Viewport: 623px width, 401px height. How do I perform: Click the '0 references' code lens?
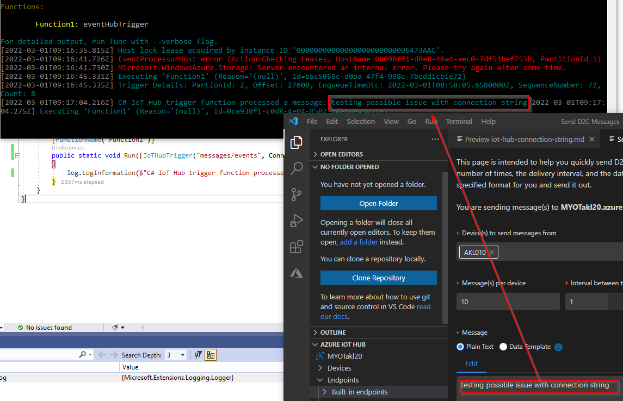(67, 148)
